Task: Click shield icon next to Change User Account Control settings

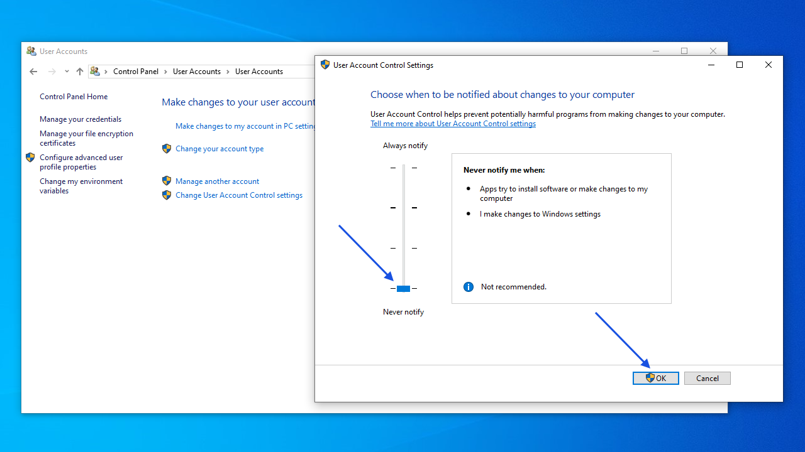Action: [x=167, y=195]
